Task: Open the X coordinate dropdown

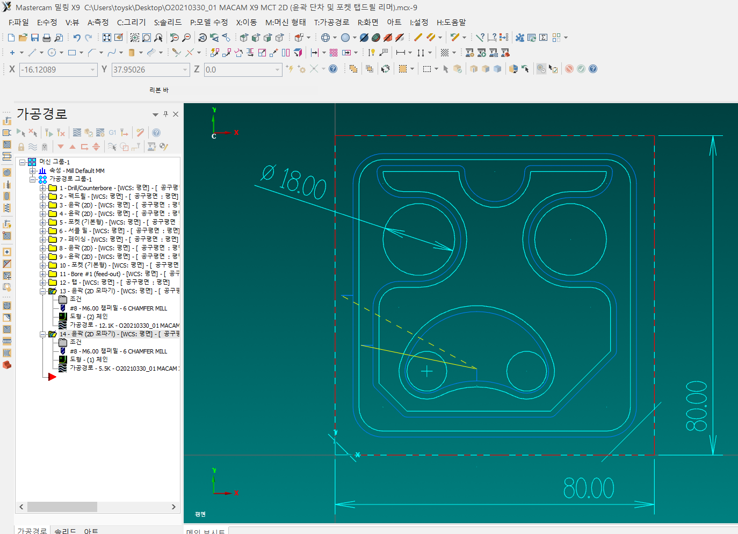Action: [x=93, y=69]
